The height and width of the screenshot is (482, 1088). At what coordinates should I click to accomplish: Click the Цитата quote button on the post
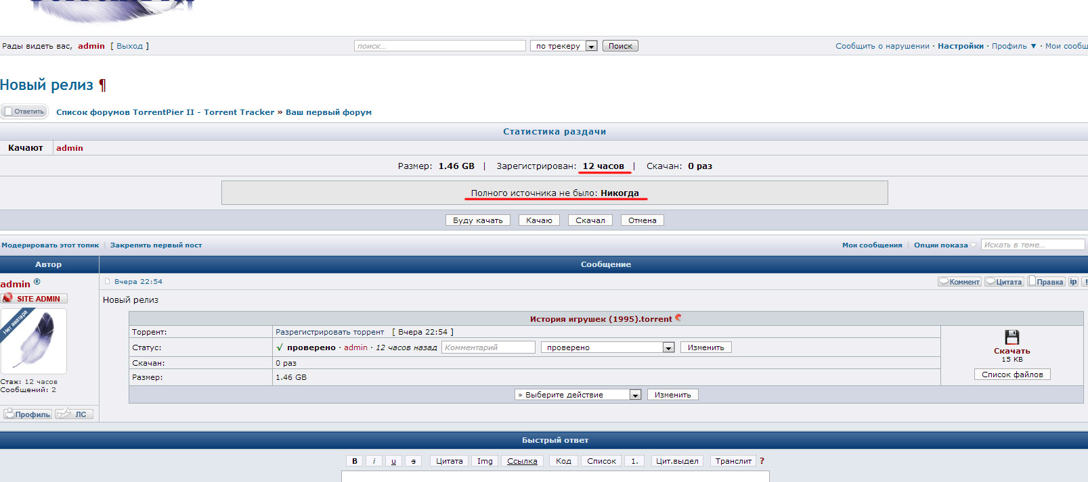(1003, 282)
